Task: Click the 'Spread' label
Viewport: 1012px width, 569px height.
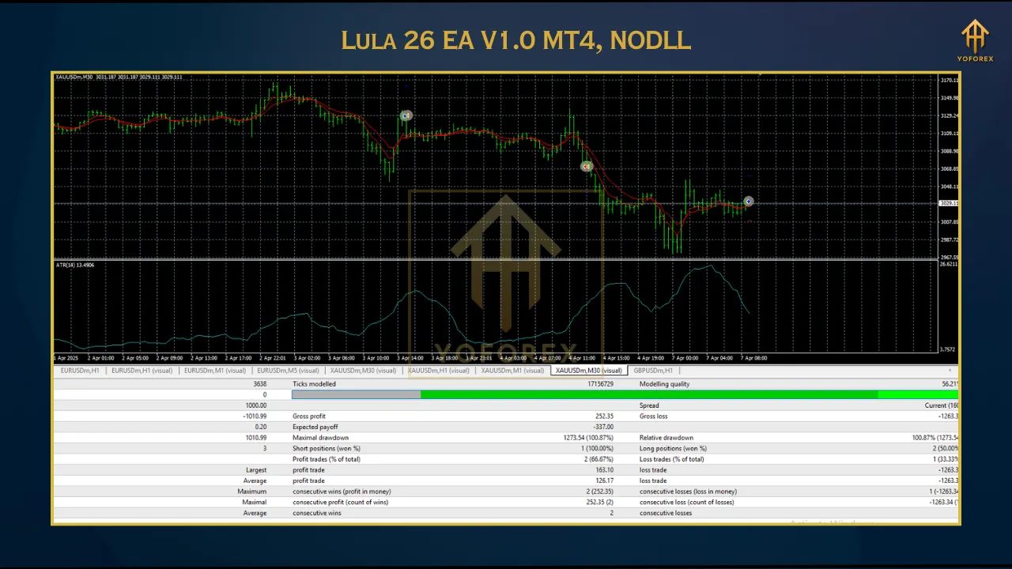Action: pos(649,405)
